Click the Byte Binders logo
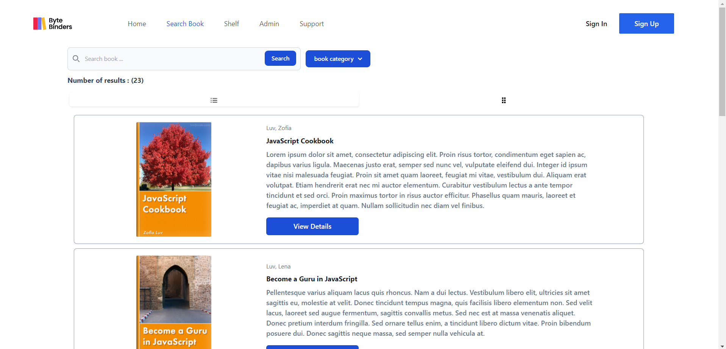This screenshot has height=349, width=726. [x=53, y=23]
